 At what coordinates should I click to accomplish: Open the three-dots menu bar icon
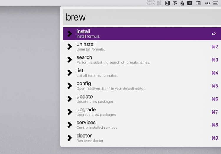(207, 3)
